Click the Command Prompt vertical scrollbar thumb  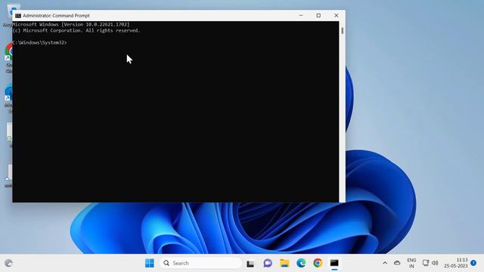(x=343, y=30)
